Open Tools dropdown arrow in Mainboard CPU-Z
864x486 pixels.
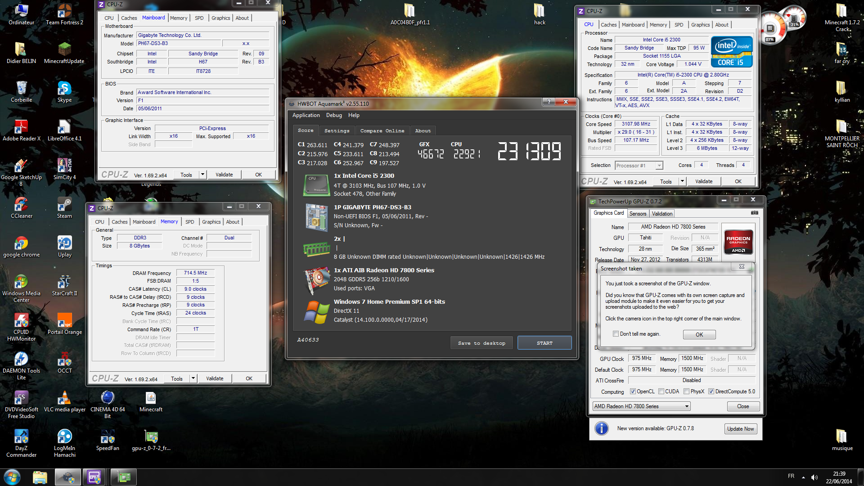(x=202, y=175)
